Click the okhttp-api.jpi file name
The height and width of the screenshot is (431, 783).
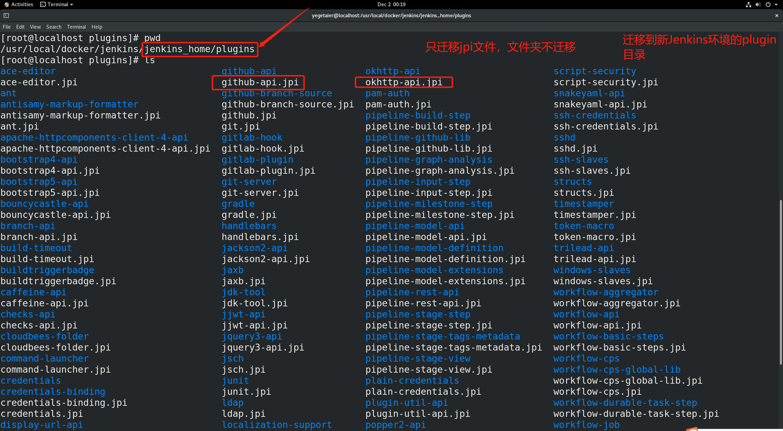click(404, 82)
